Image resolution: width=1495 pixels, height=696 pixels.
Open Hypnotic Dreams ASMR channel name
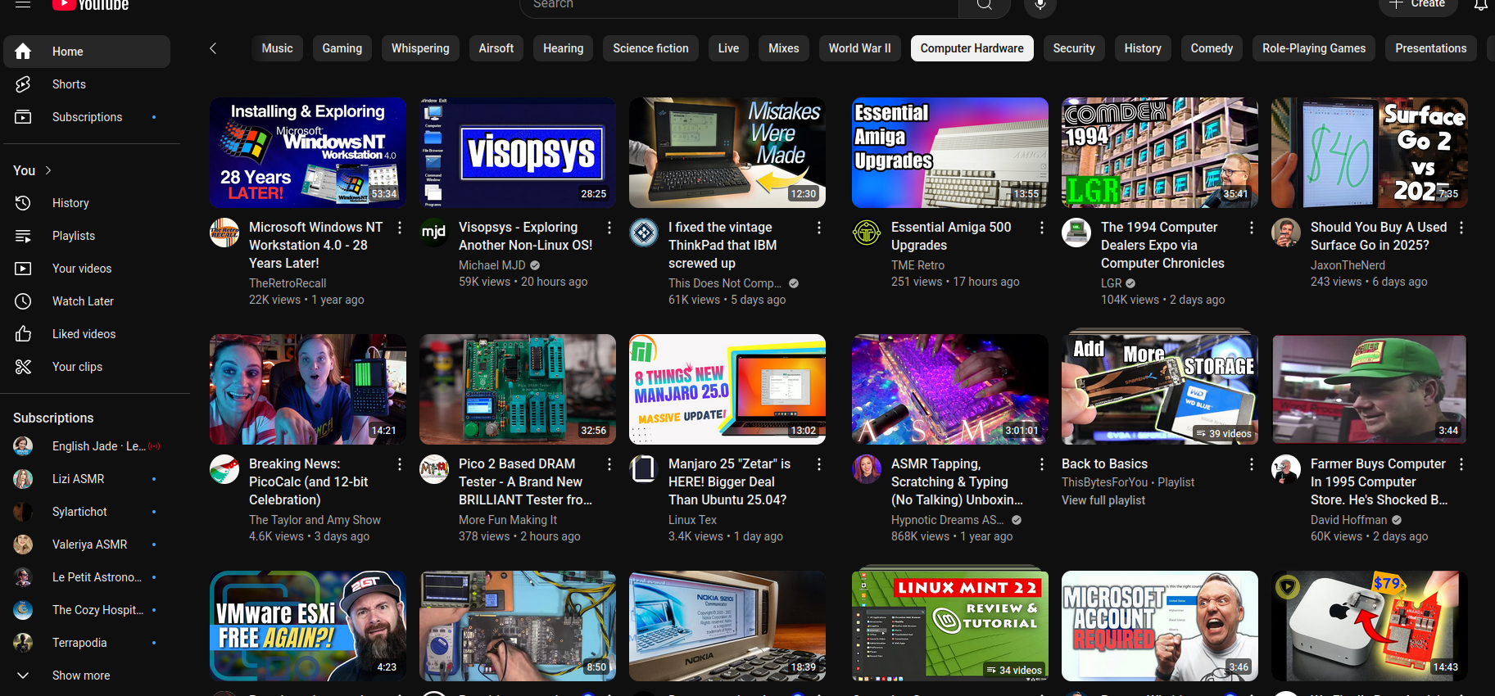[x=948, y=520]
